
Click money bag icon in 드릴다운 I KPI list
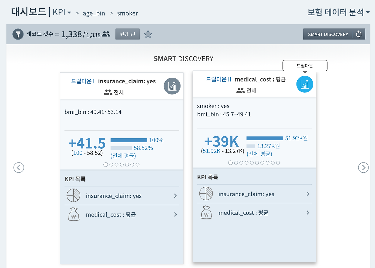pyautogui.click(x=73, y=214)
